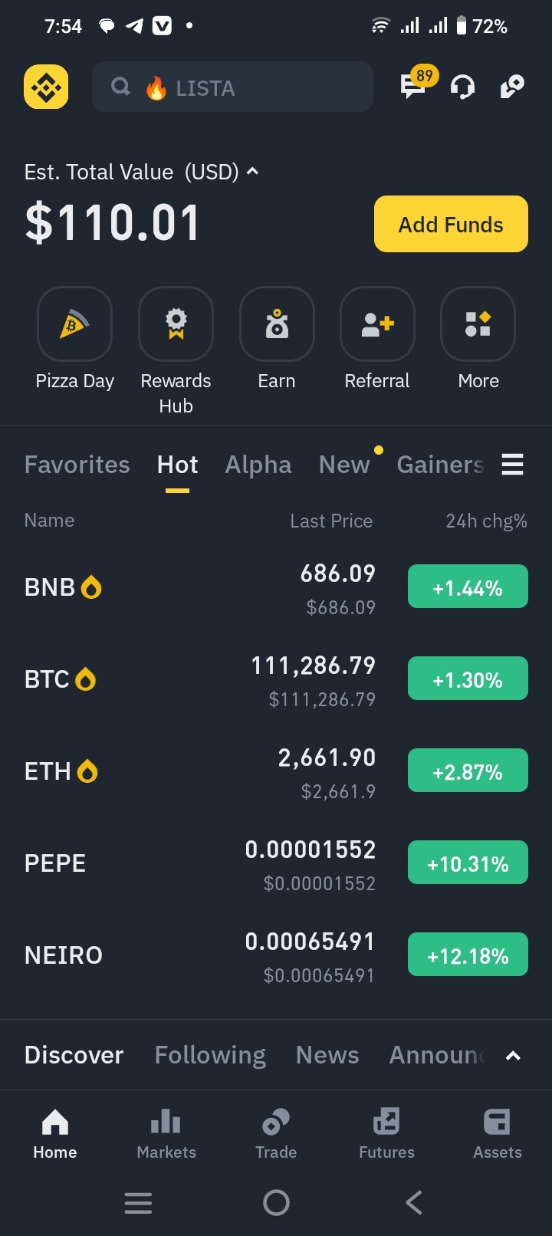552x1236 pixels.
Task: Open the Earn shortcut icon
Action: coord(277,324)
